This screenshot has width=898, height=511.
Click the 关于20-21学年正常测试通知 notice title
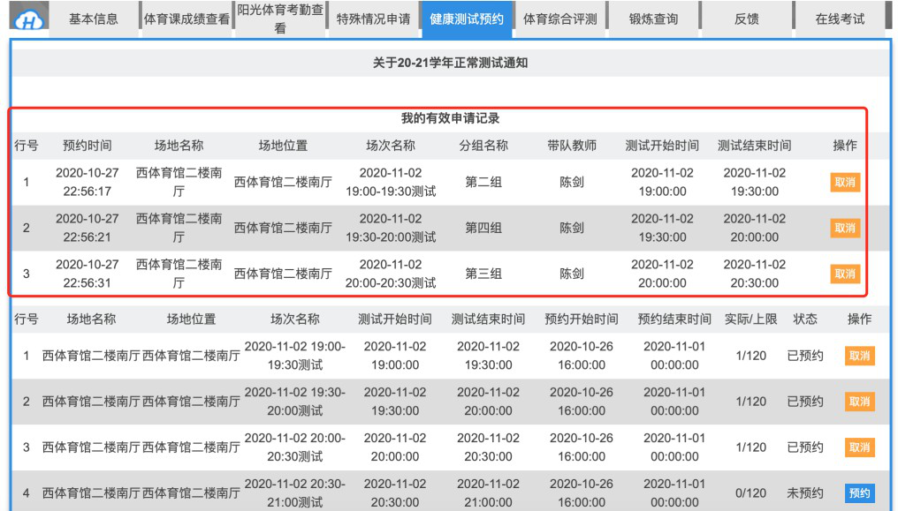click(x=450, y=63)
